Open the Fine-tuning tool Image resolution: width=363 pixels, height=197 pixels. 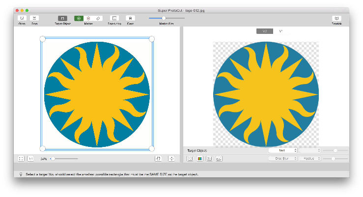[114, 18]
